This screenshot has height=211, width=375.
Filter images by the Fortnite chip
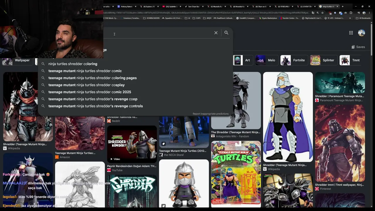pos(294,60)
